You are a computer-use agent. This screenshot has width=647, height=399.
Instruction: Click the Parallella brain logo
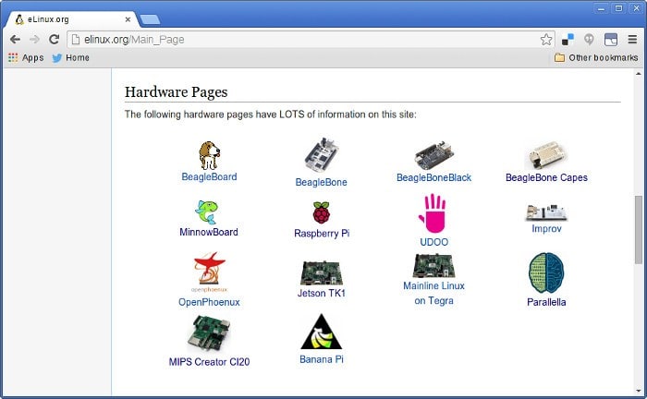[546, 272]
